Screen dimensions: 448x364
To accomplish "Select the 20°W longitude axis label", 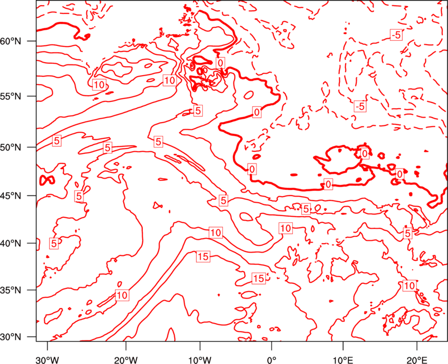I will (125, 360).
